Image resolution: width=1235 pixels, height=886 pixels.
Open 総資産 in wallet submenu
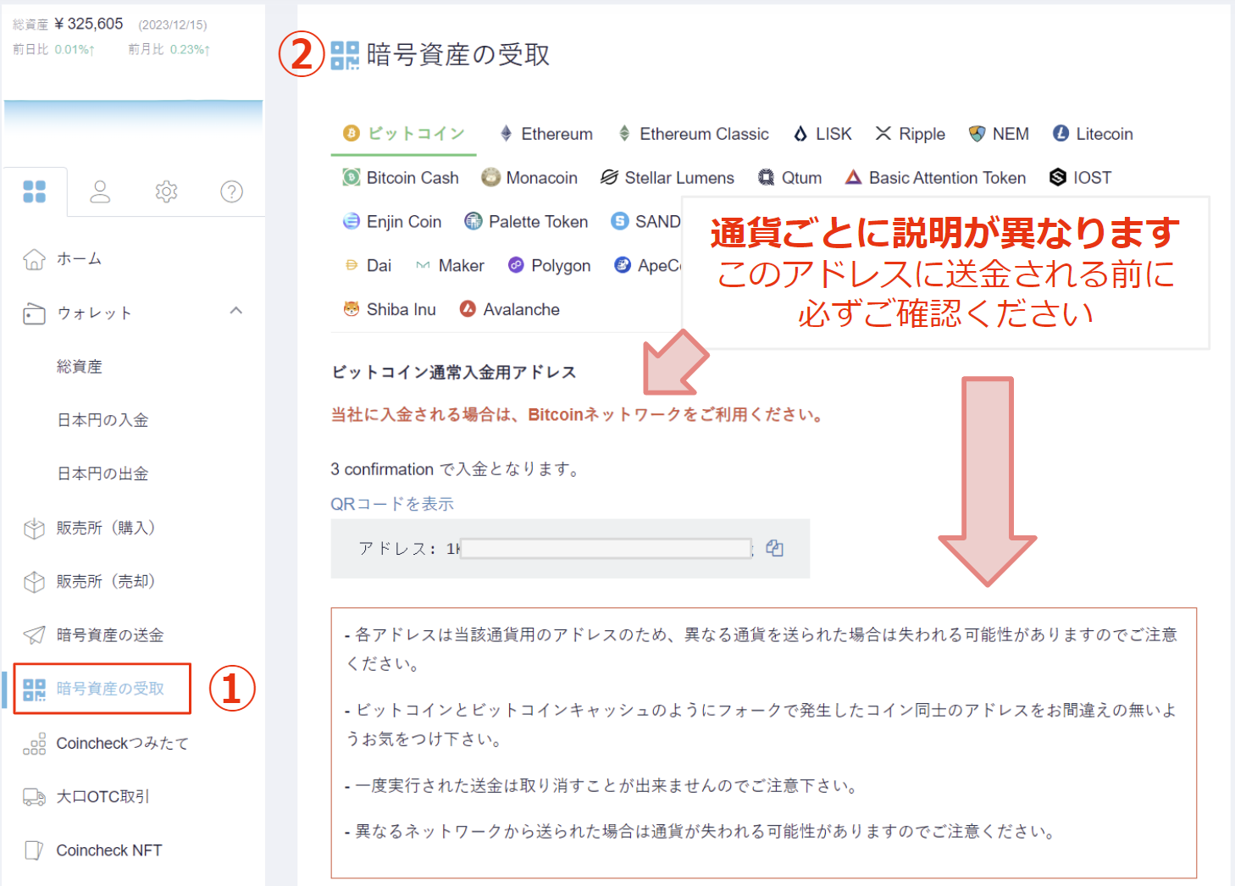[x=80, y=367]
